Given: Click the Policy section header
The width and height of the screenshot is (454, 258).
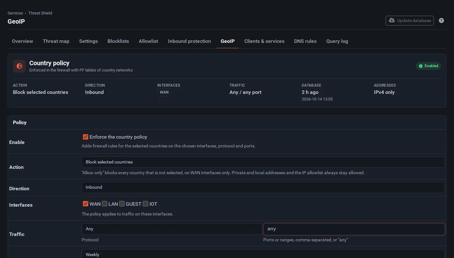Looking at the screenshot, I should tap(20, 123).
